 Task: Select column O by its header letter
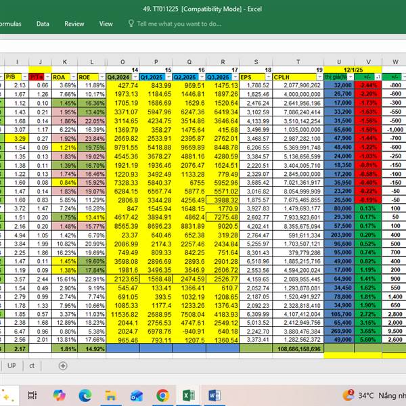tap(122, 62)
